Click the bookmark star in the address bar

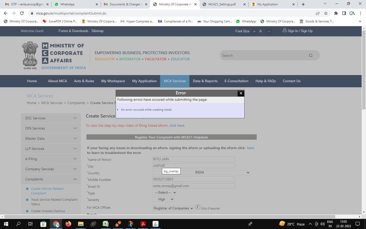326,13
